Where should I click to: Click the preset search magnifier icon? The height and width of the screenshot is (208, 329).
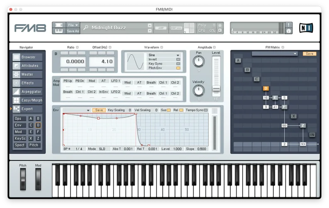(85, 27)
